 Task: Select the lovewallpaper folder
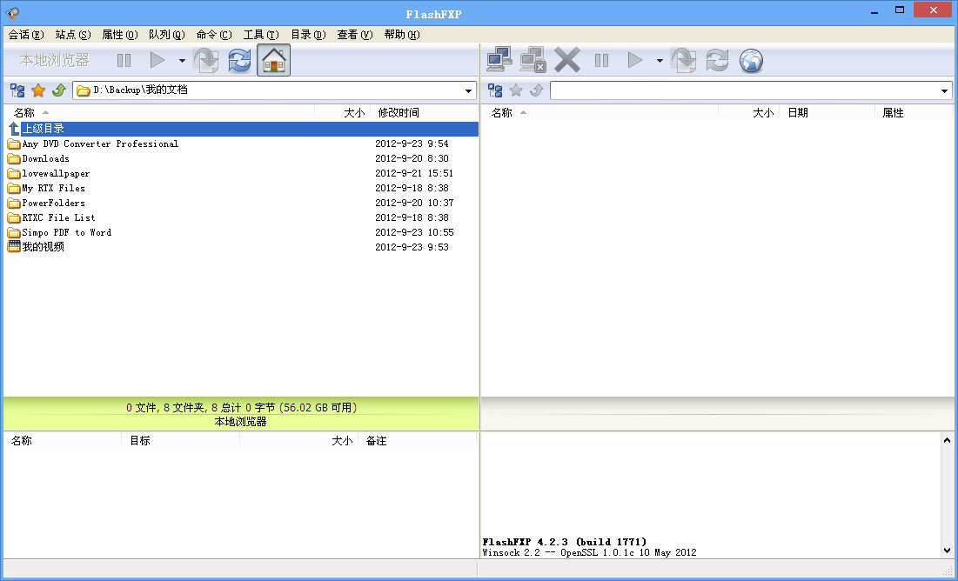242,173
